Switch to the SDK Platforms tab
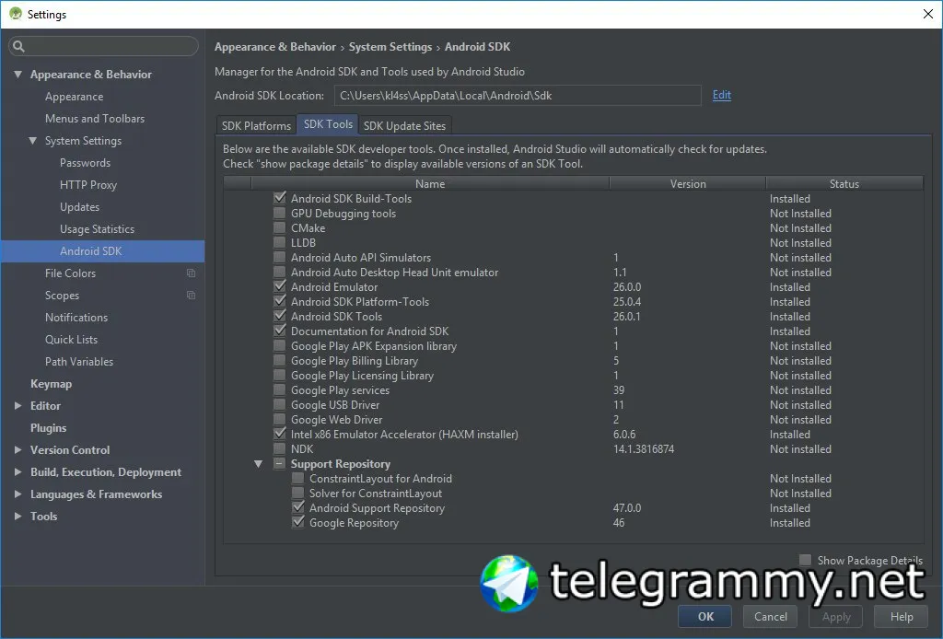943x639 pixels. (256, 125)
